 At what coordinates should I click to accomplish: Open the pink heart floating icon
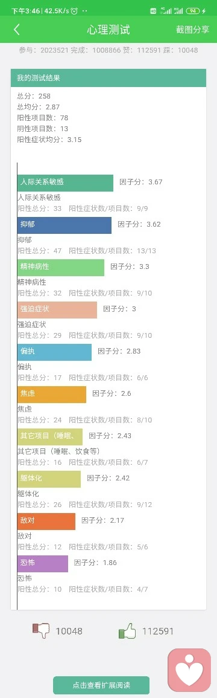(189, 670)
